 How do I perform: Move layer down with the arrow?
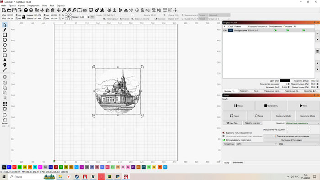[317, 39]
